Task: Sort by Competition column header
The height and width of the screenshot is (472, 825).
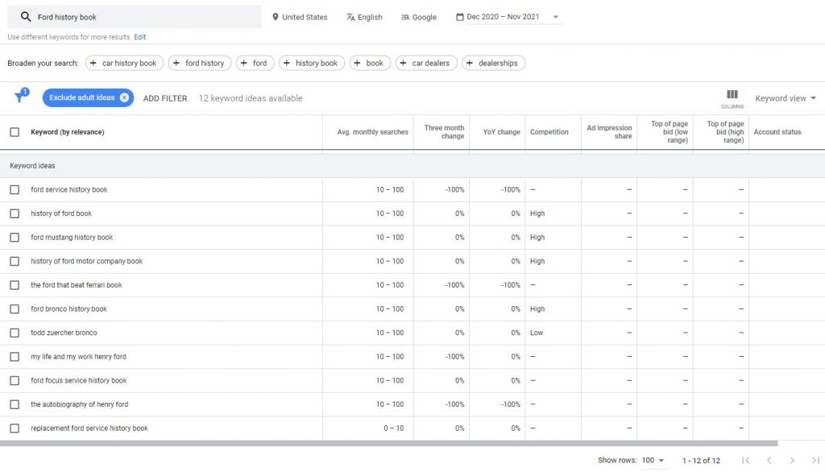Action: click(549, 132)
